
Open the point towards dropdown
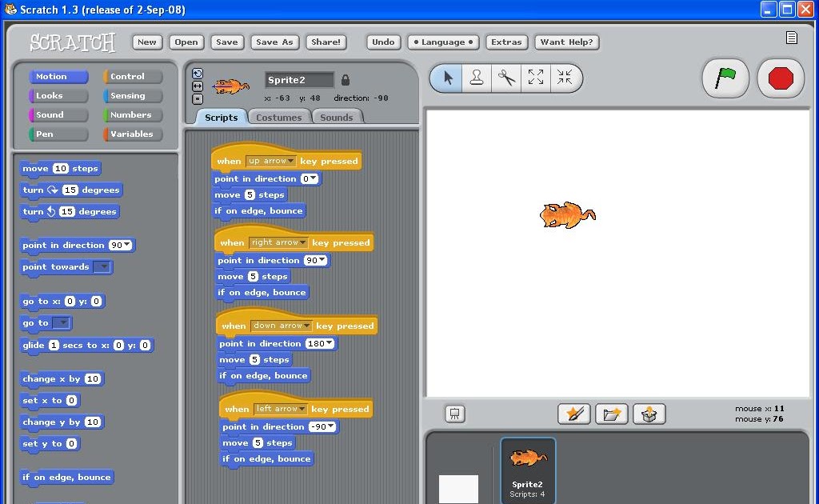[102, 266]
